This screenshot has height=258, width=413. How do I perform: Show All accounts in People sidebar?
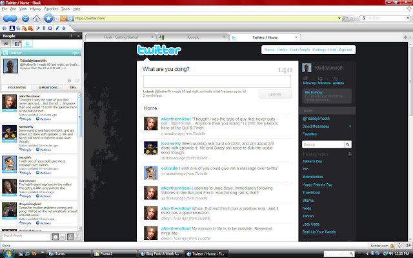(6, 44)
